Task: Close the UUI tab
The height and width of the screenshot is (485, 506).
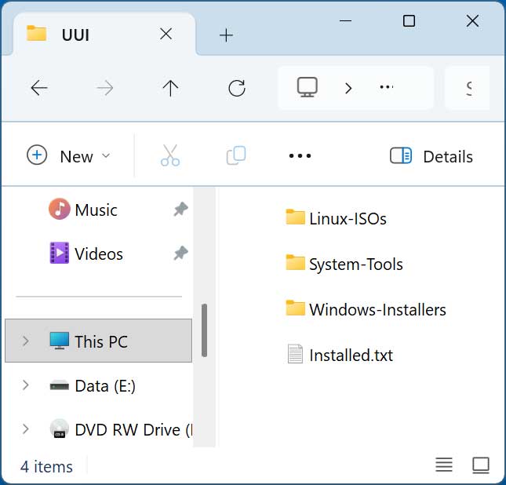Action: pos(166,34)
